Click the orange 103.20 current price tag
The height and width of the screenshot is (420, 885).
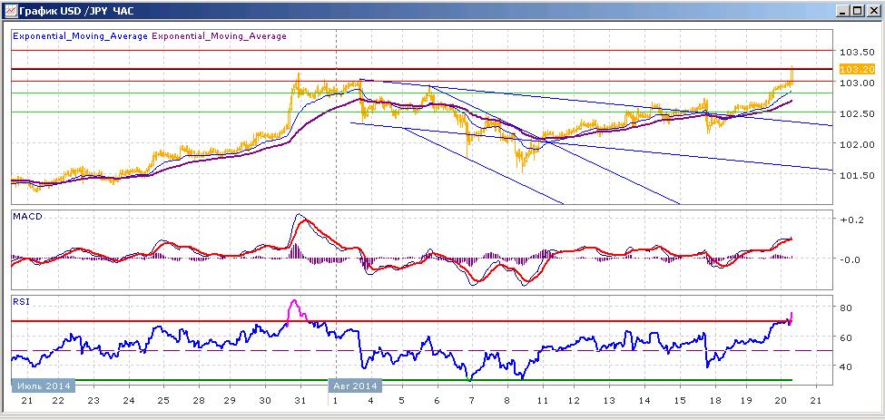pos(857,69)
